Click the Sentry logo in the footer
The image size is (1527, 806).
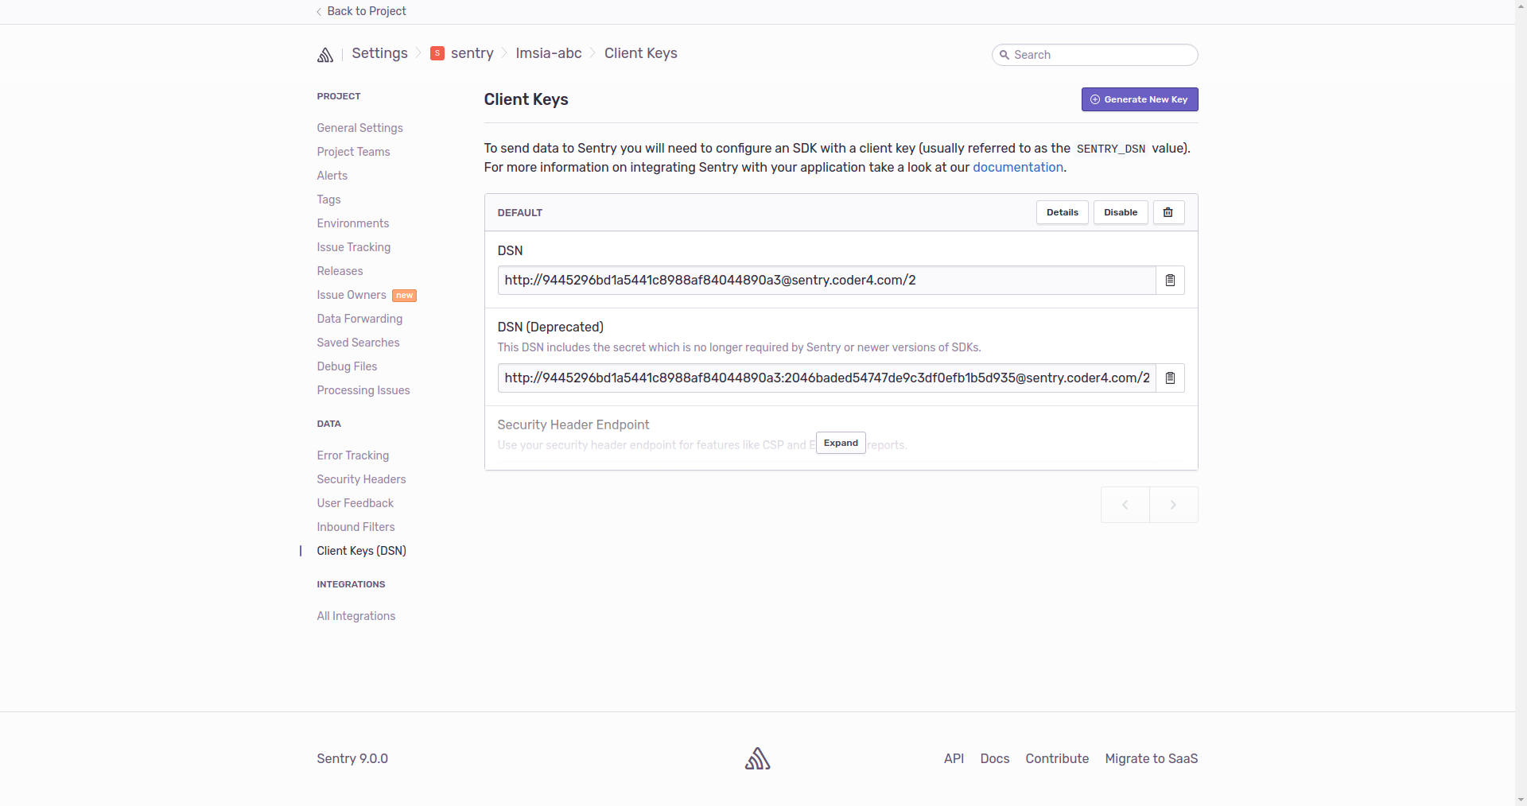[x=757, y=758]
